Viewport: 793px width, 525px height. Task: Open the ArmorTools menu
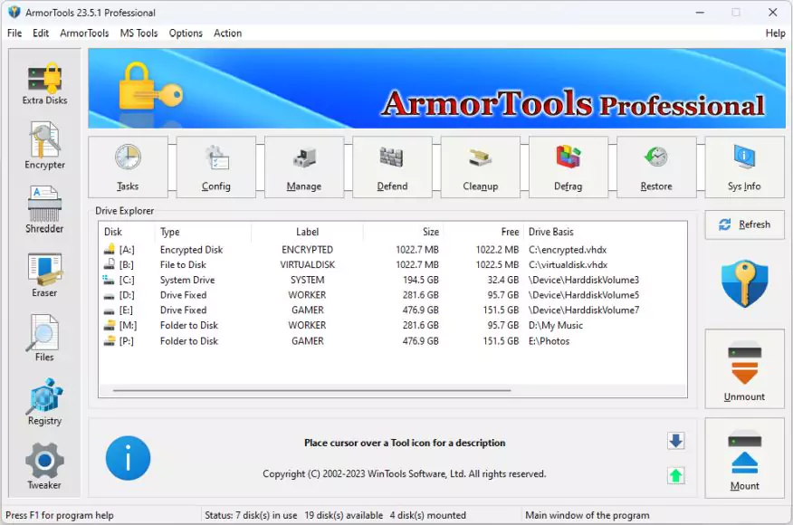click(x=84, y=33)
